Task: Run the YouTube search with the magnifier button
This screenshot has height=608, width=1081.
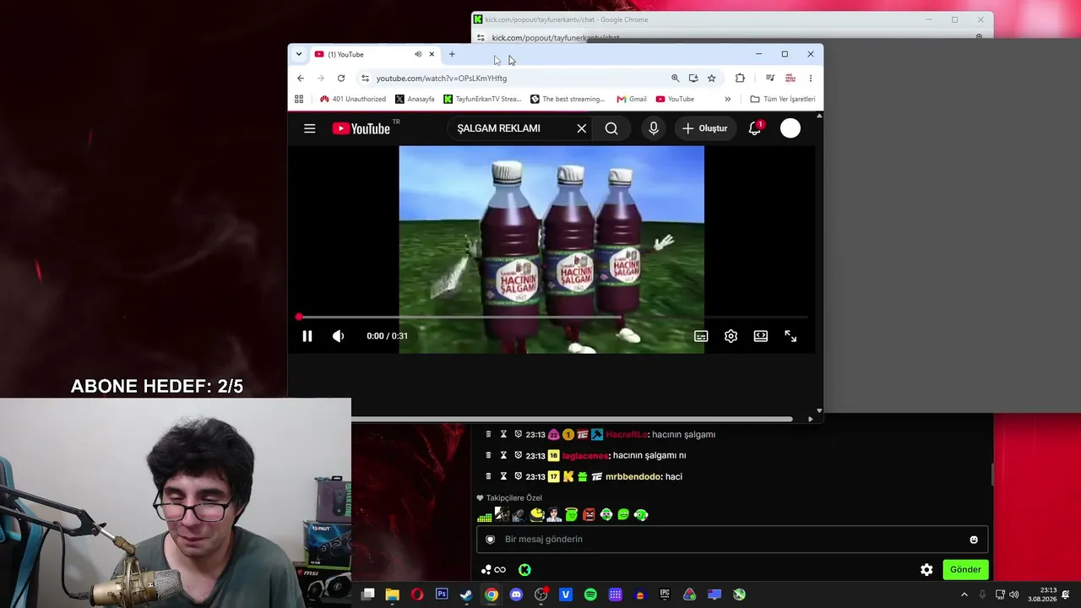Action: [611, 128]
